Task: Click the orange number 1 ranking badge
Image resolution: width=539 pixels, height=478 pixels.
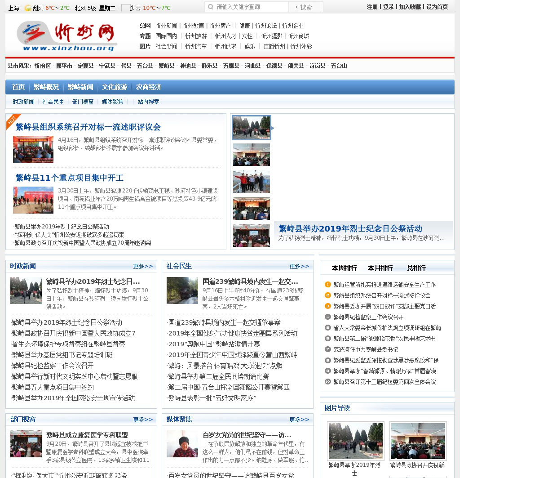Action: tap(327, 285)
